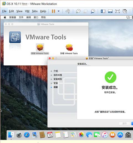This screenshot has width=133, height=143.
Task: Open Maps from the Dock
Action: pyautogui.click(x=73, y=135)
